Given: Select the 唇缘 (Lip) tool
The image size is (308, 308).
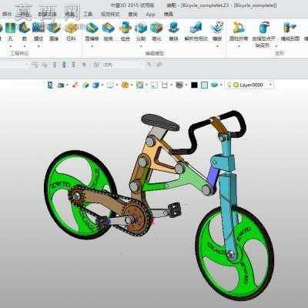Looking at the screenshot, I should point(54,32).
